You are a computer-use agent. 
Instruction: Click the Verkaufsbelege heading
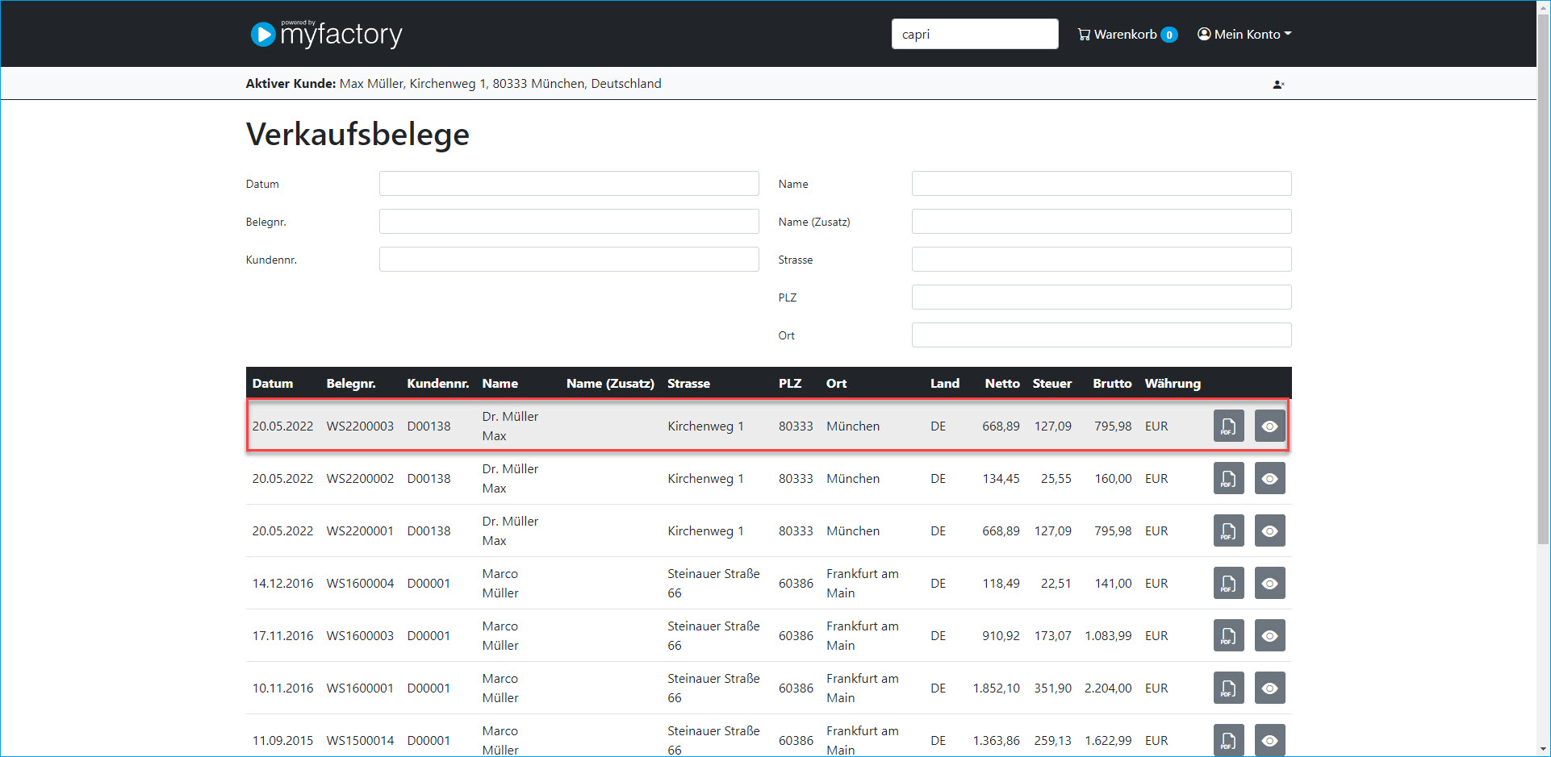pyautogui.click(x=357, y=135)
